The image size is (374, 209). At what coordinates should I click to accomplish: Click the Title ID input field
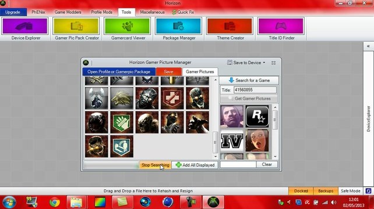click(255, 90)
